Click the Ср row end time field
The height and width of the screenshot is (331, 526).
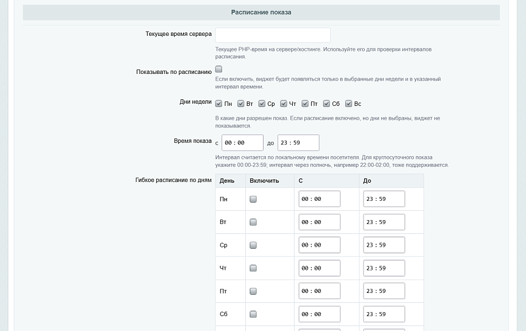pyautogui.click(x=384, y=245)
